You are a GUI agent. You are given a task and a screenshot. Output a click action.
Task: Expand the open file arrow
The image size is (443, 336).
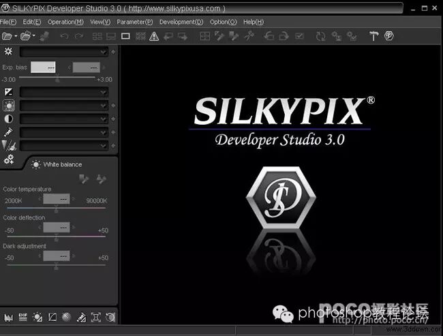[16, 36]
